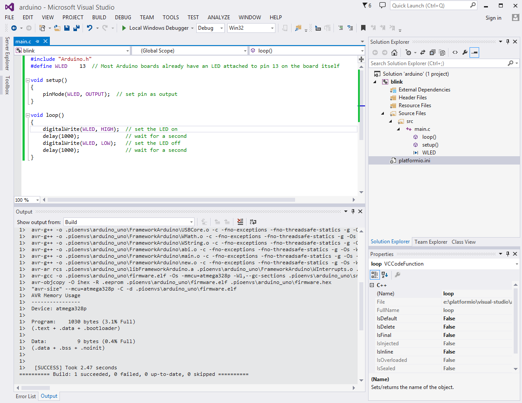
Task: Click the Sign in link
Action: 494,18
